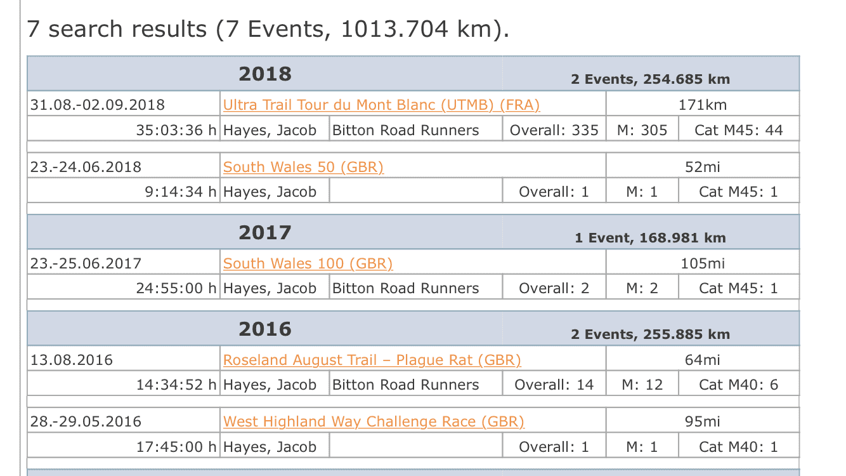Viewport: 846px width, 476px height.
Task: Click the 2018 year header
Action: (x=265, y=74)
